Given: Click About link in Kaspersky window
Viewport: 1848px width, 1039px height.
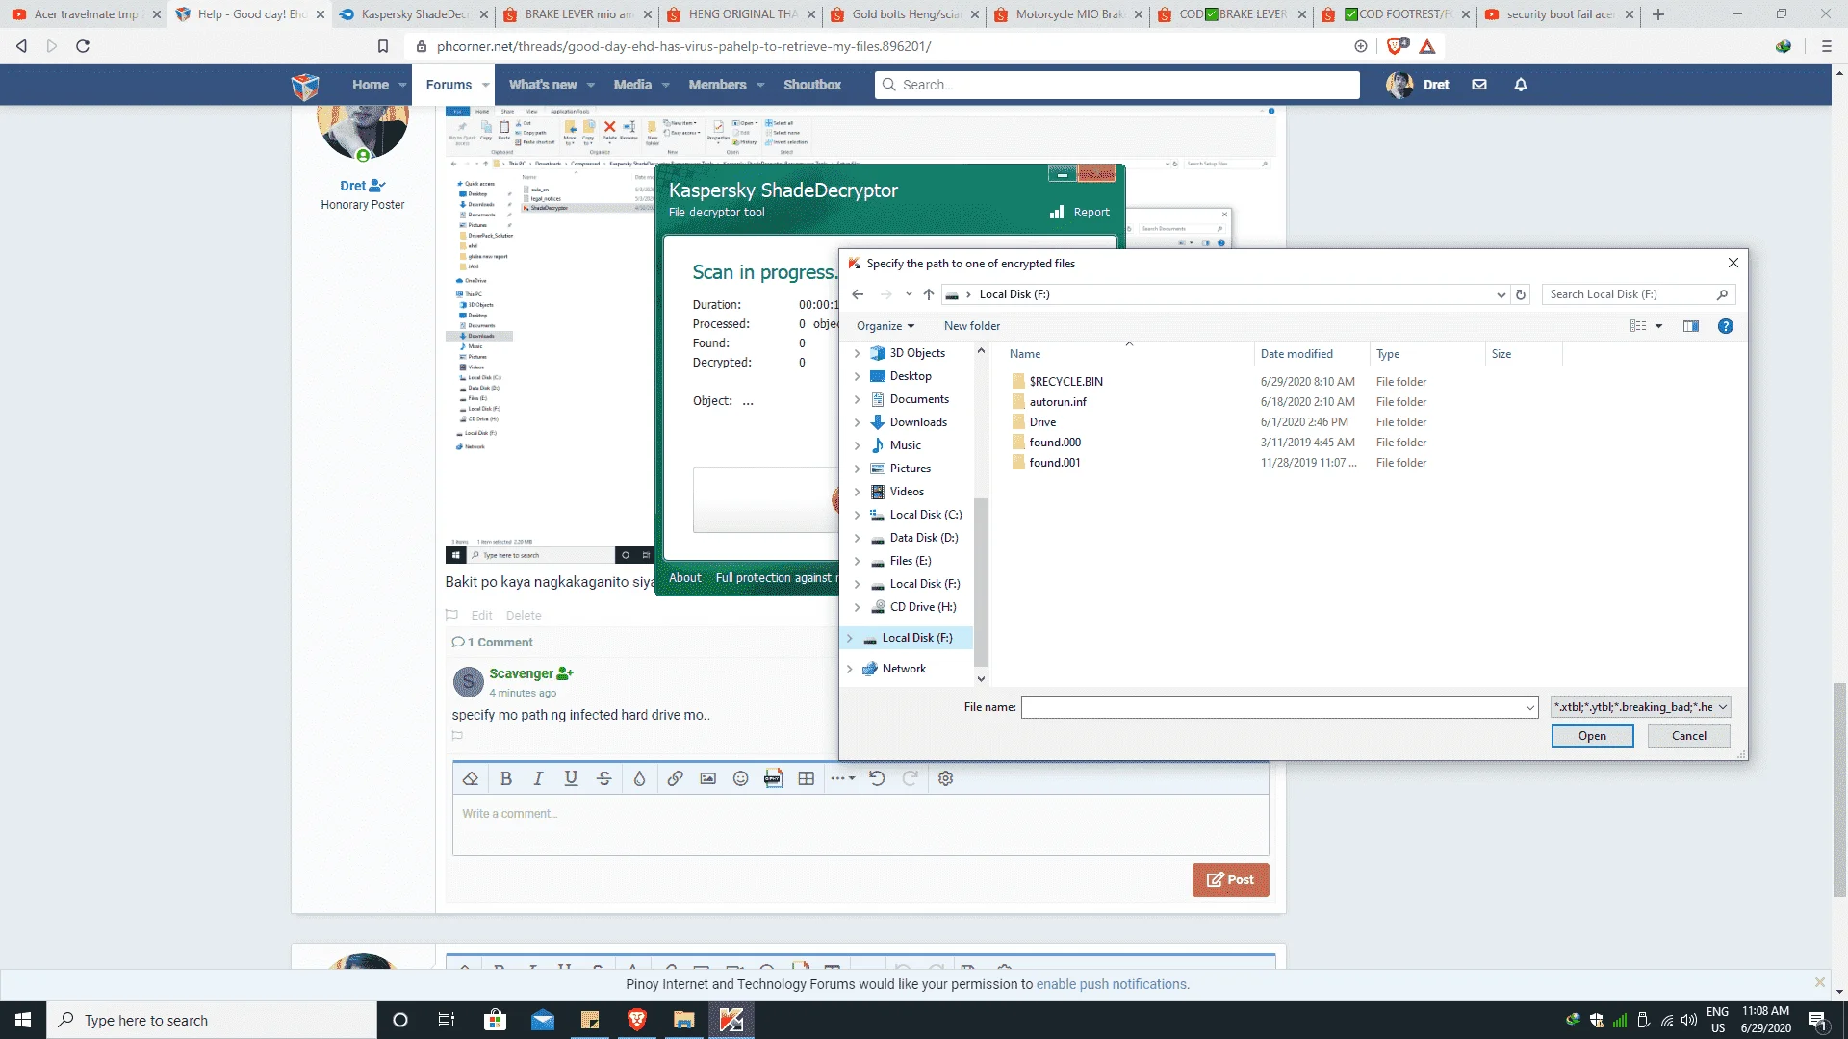Looking at the screenshot, I should point(685,577).
